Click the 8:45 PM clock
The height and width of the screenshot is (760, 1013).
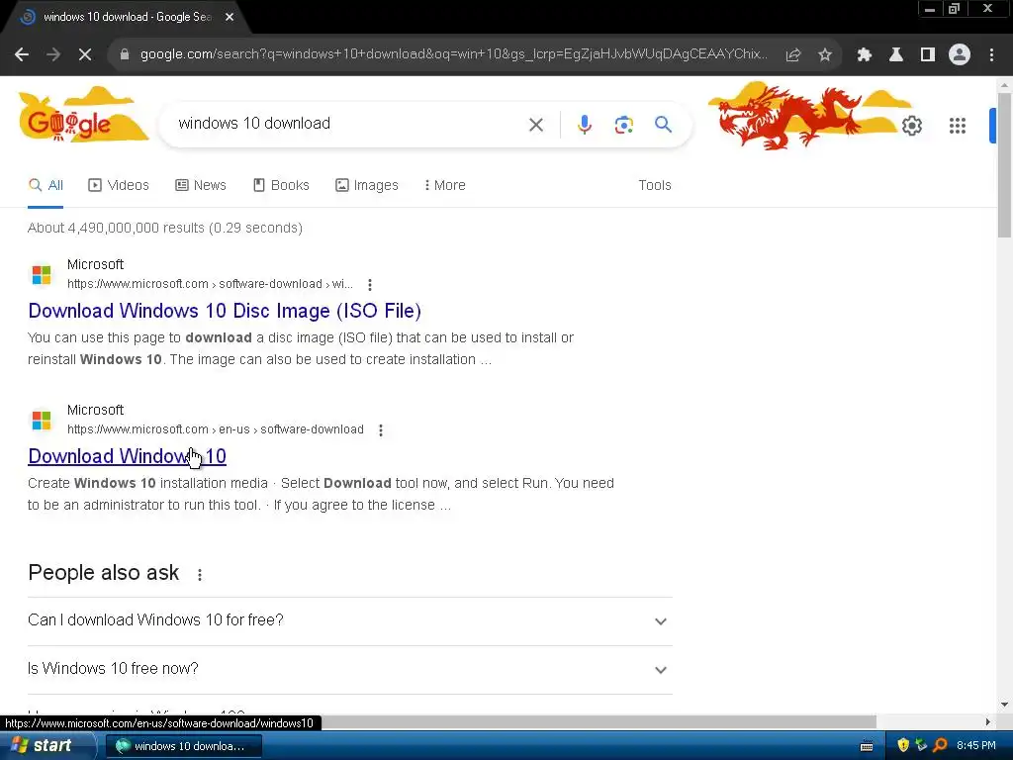(x=976, y=746)
